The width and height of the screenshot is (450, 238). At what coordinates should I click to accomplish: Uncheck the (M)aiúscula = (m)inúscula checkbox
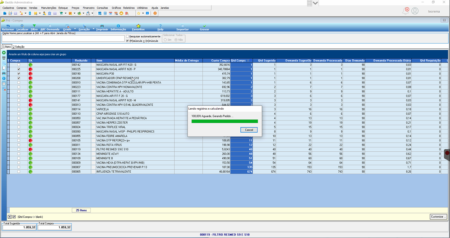(x=127, y=41)
